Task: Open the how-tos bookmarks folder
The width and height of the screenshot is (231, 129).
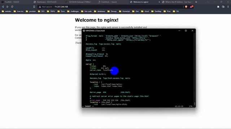Action: [x=18, y=11]
